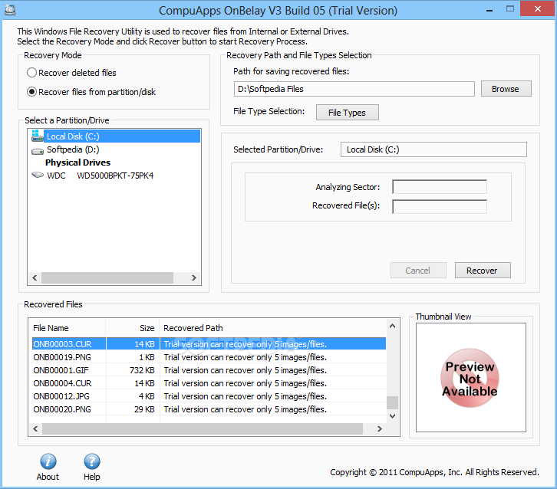Select file ONB00003.CUR
Image resolution: width=557 pixels, height=489 pixels.
pos(62,344)
